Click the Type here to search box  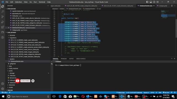(x=28, y=97)
